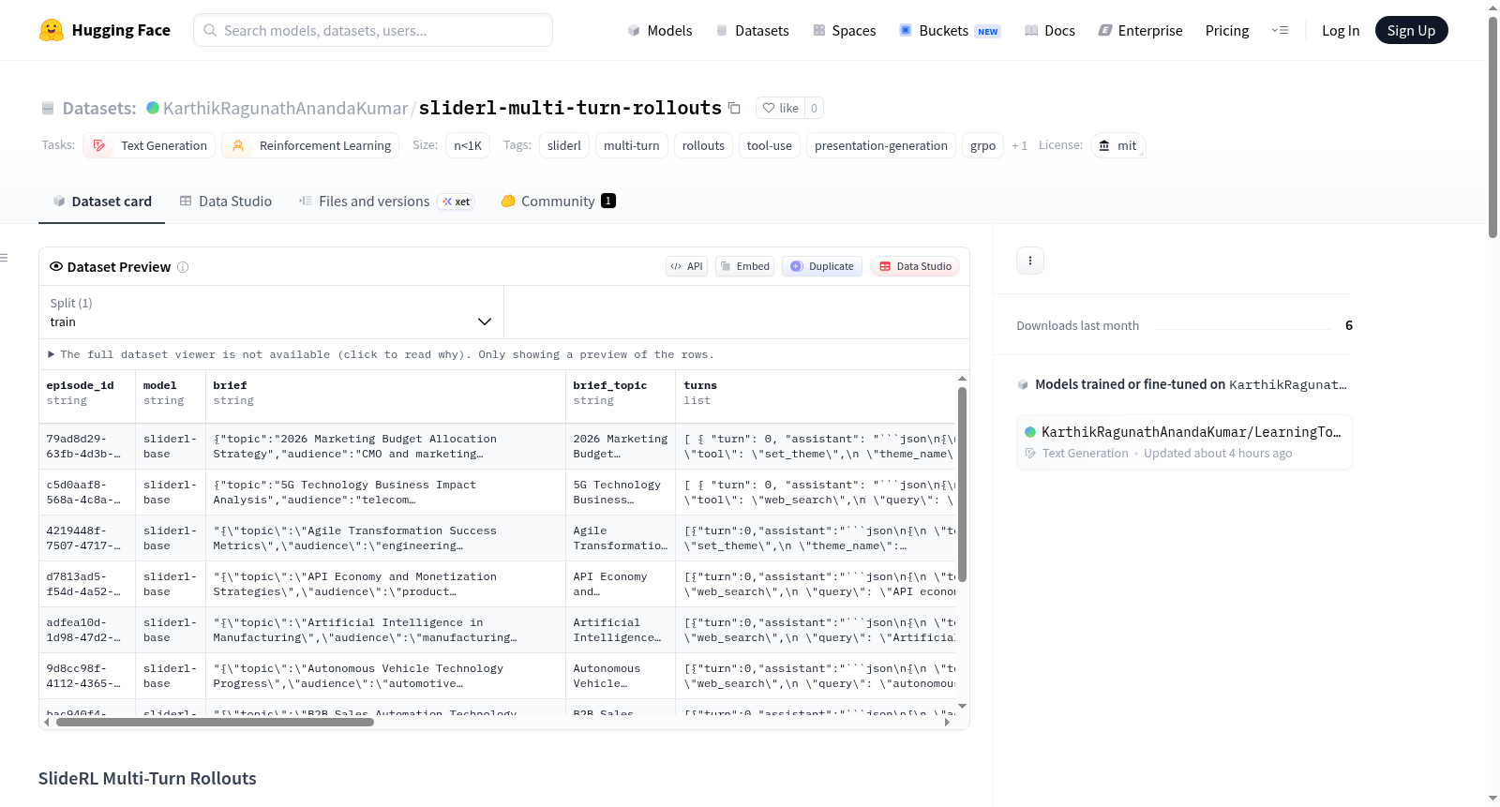Go to Spaces in the top navigation
Viewport: 1500px width, 807px height.
click(x=844, y=30)
